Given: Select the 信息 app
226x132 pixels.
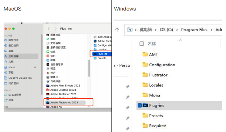Looking at the screenshot, I should click(51, 51).
